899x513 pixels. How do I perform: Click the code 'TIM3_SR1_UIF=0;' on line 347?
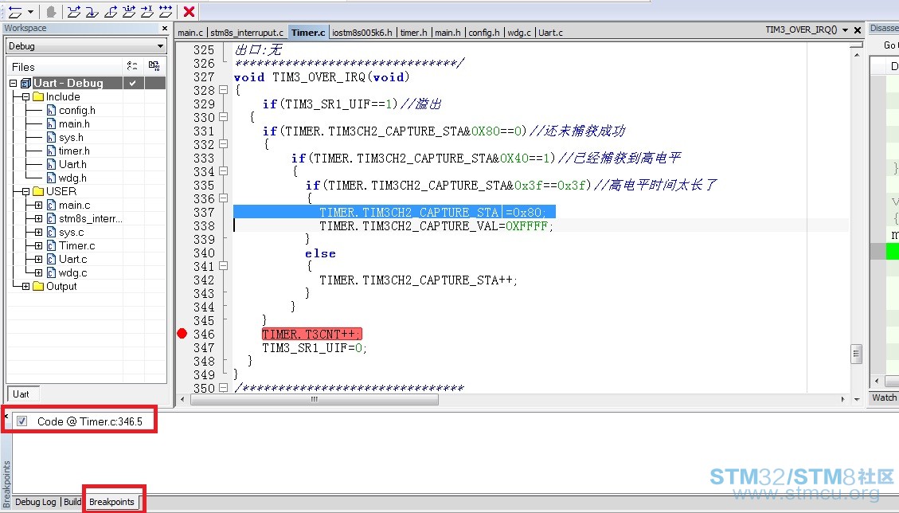pyautogui.click(x=315, y=348)
